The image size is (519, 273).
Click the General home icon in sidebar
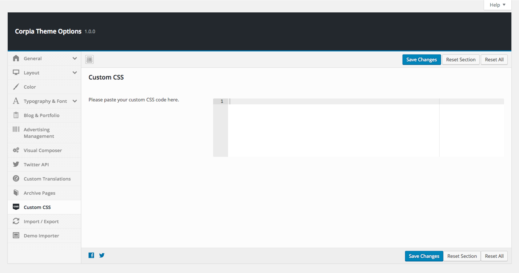pos(16,58)
